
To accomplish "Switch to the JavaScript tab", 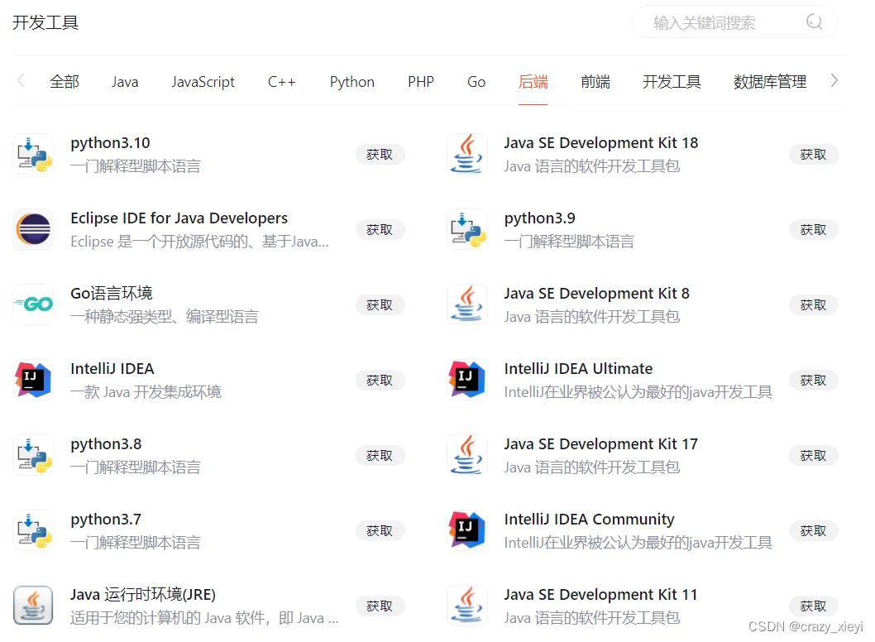I will [x=203, y=82].
